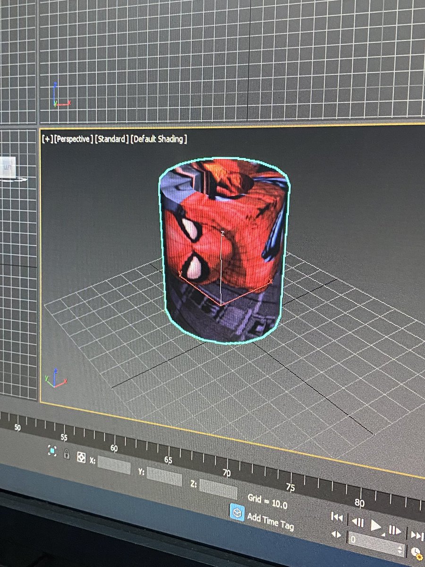
Task: Go to the start of the animation
Action: 337,517
